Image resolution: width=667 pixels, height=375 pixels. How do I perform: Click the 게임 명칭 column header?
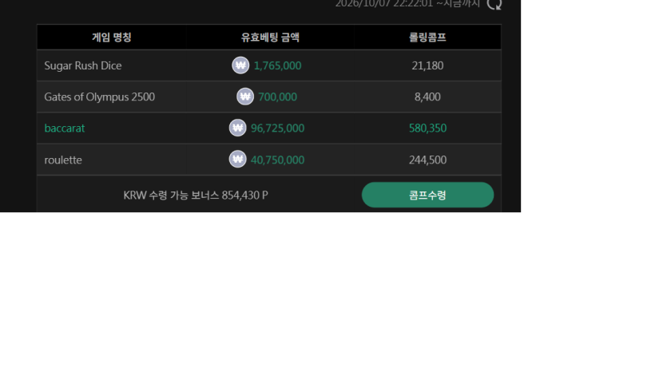(x=112, y=37)
